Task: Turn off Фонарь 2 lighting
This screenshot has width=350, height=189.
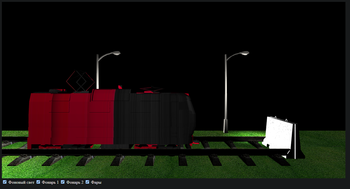Action: pyautogui.click(x=63, y=182)
